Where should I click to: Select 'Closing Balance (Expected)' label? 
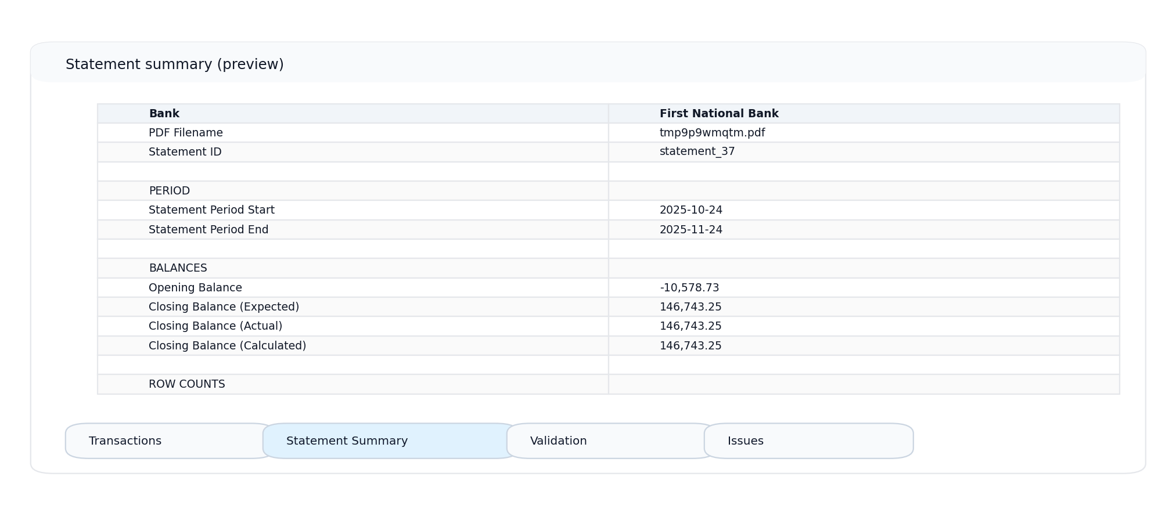pyautogui.click(x=224, y=307)
